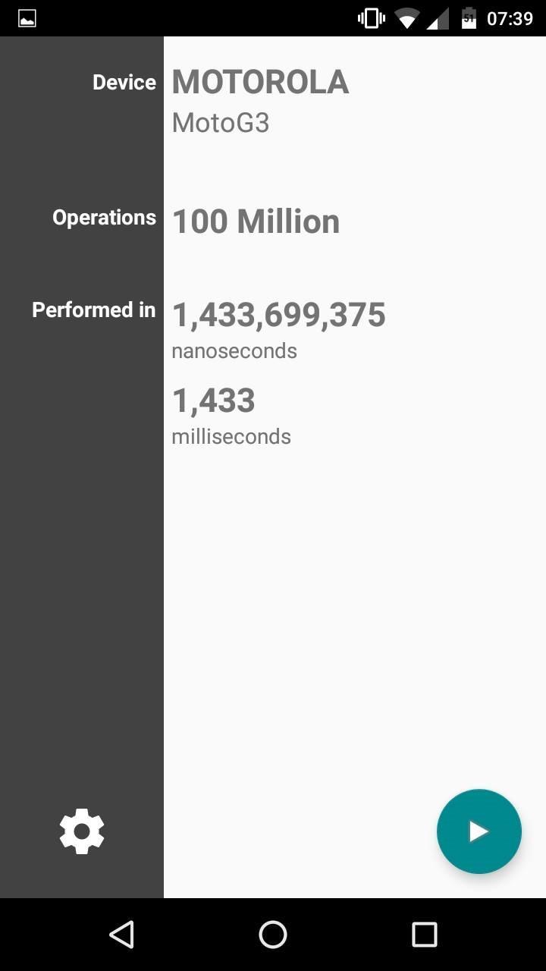Screen dimensions: 546x971
Task: Tap the Wi-Fi status icon
Action: coord(407,18)
